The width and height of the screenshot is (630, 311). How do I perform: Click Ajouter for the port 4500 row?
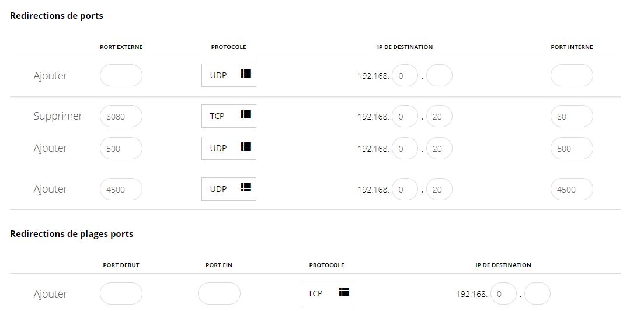click(x=50, y=189)
